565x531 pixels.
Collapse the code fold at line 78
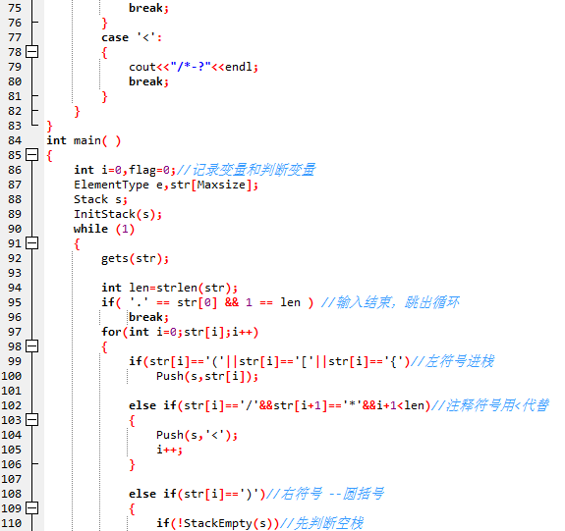pos(32,52)
